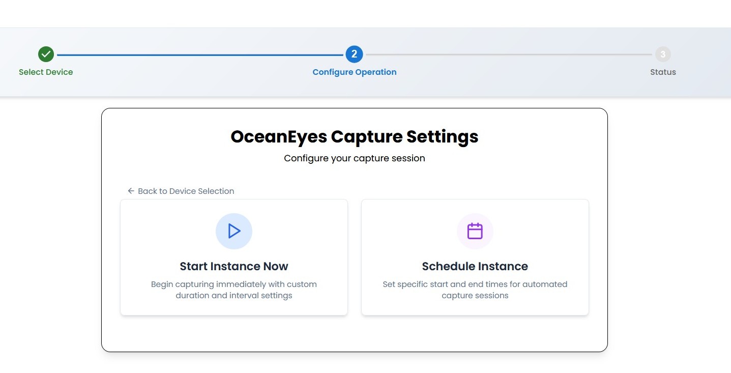Click the Configure Operation step label
The height and width of the screenshot is (373, 731).
355,72
